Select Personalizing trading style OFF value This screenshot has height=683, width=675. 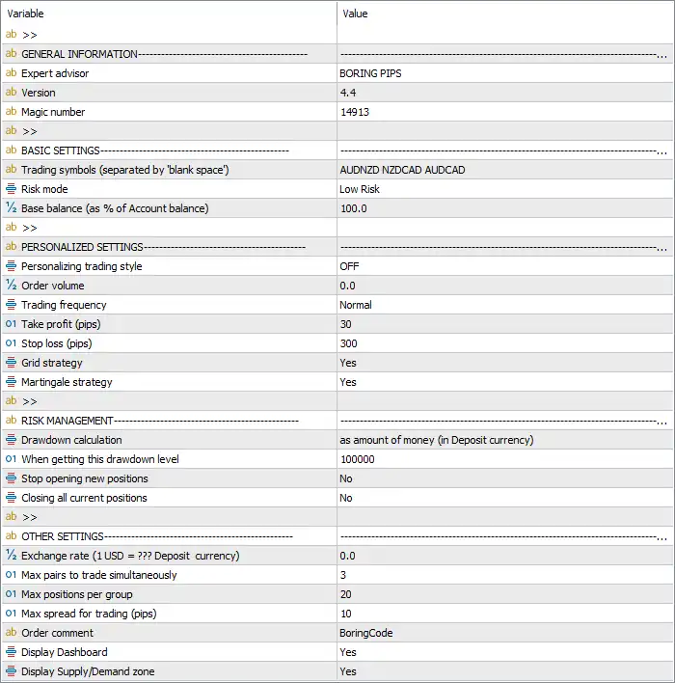point(505,266)
